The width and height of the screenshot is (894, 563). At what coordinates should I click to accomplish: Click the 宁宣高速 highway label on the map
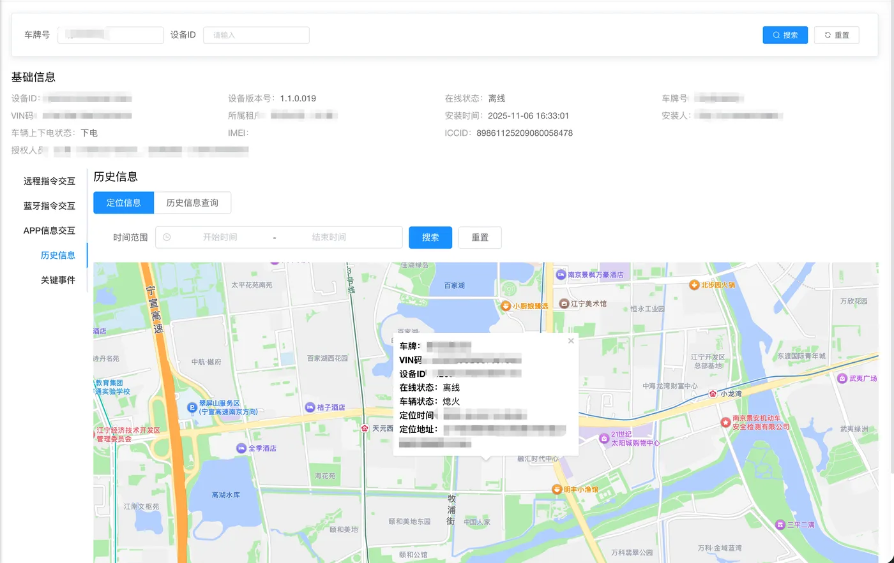coord(155,309)
